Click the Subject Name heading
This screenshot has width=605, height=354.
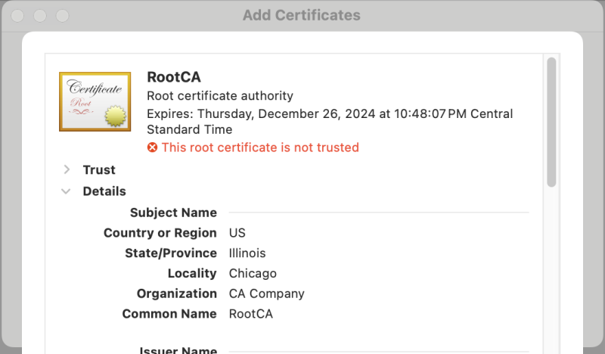173,213
